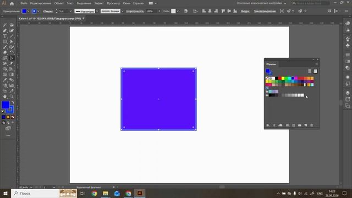The image size is (352, 198).
Task: Click the Isolate Selected Object icon
Action: point(282,11)
